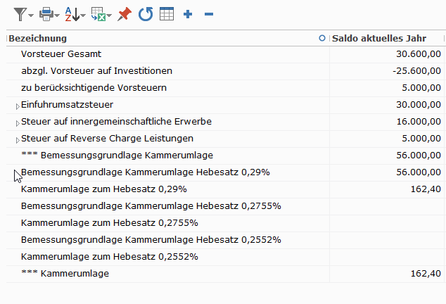Click the table layout icon
The height and width of the screenshot is (304, 446).
(167, 14)
